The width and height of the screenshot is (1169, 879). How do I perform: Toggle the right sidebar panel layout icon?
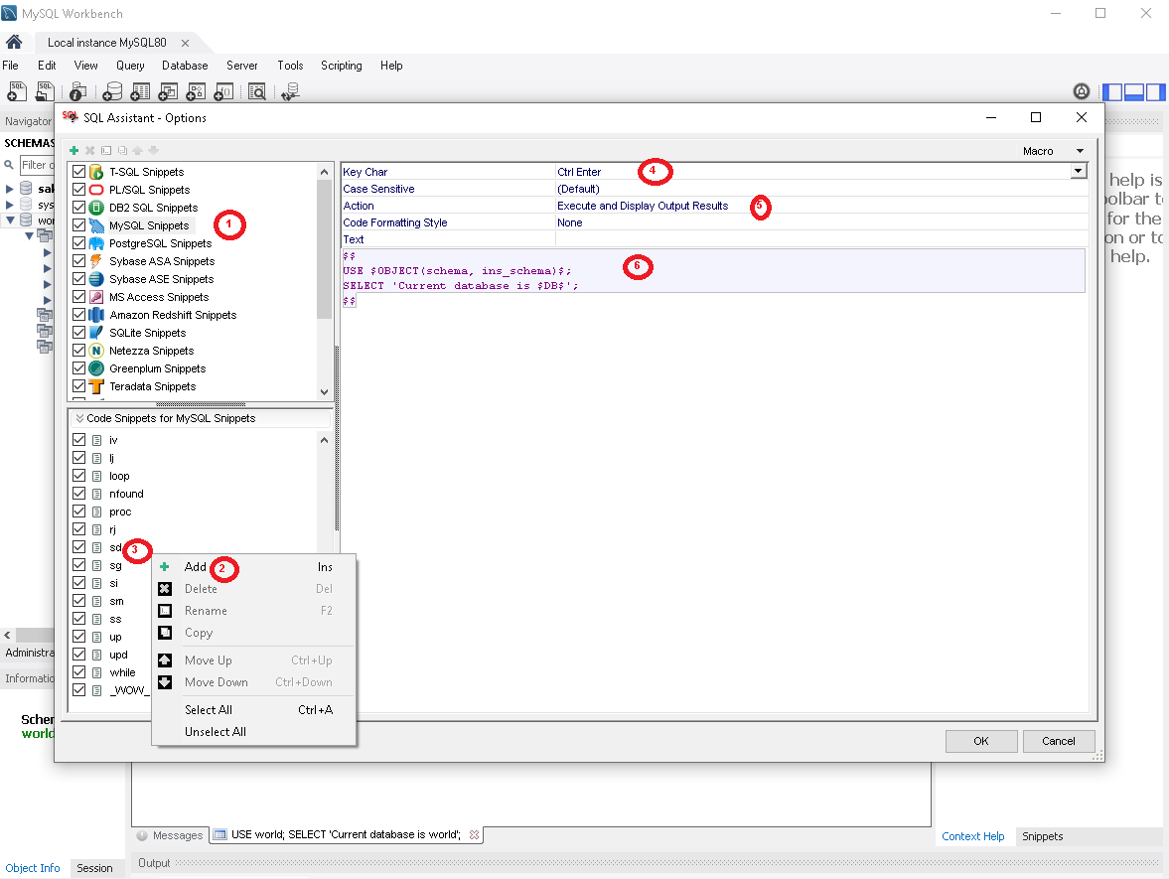pos(1155,91)
